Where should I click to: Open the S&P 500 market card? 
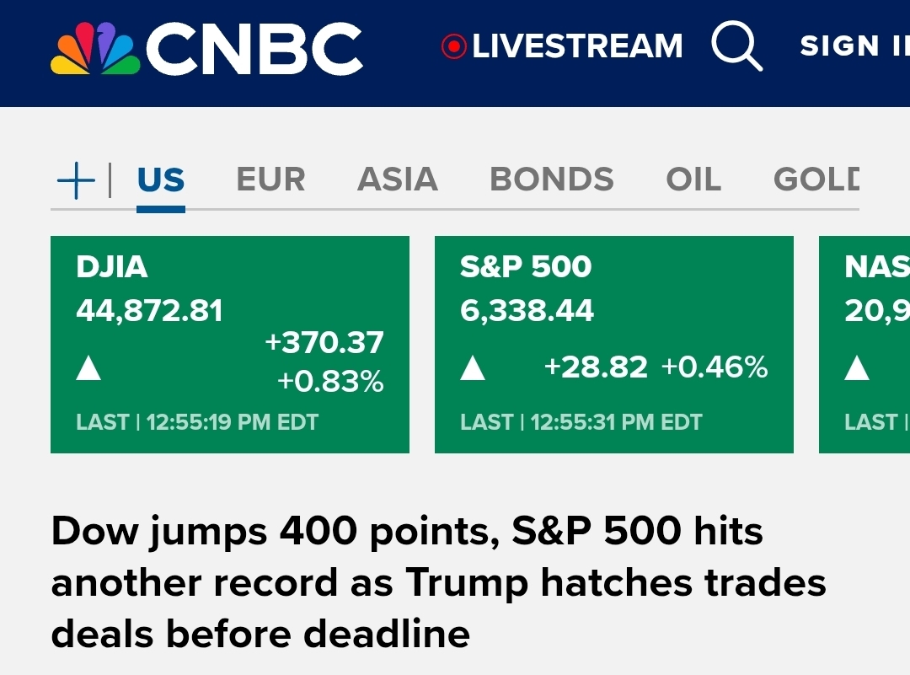pos(614,344)
